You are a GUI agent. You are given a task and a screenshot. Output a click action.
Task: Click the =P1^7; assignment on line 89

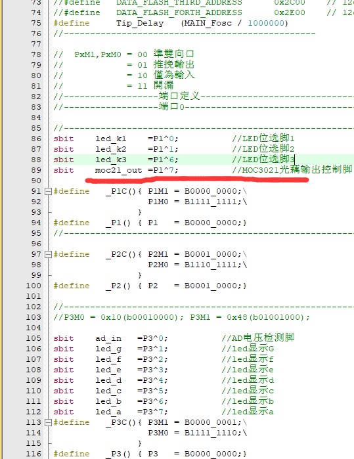click(163, 170)
